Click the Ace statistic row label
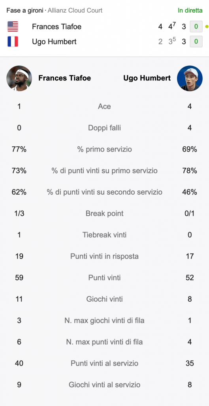 pos(104,106)
